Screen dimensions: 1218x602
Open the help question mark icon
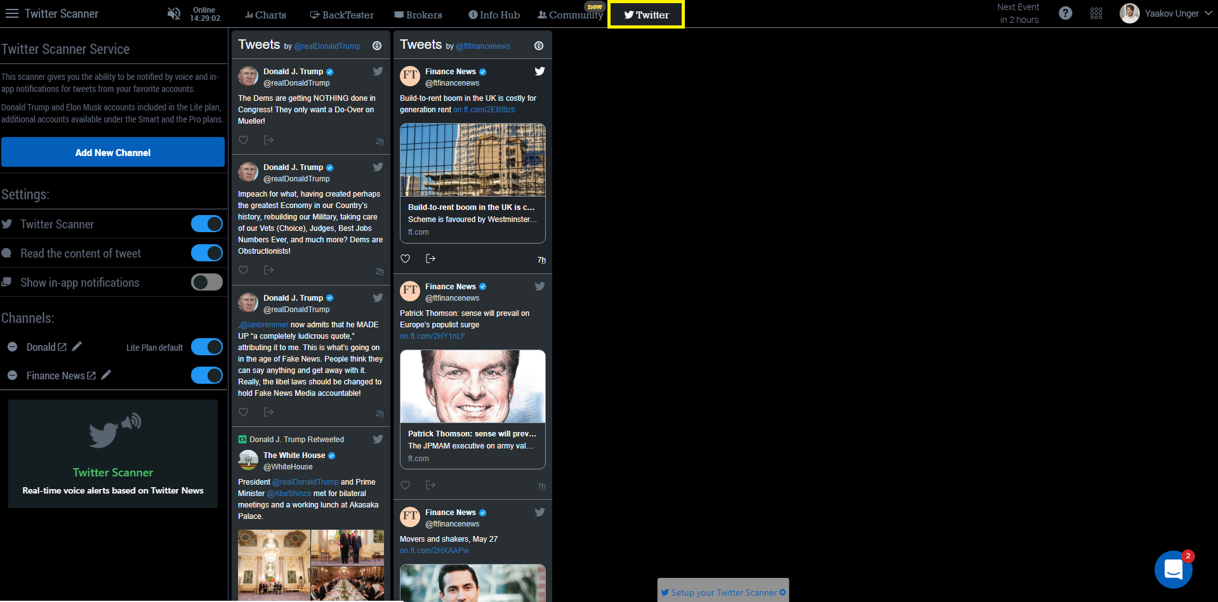tap(1066, 13)
